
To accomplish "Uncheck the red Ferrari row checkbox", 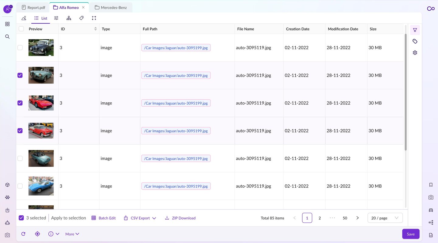I will (20, 103).
